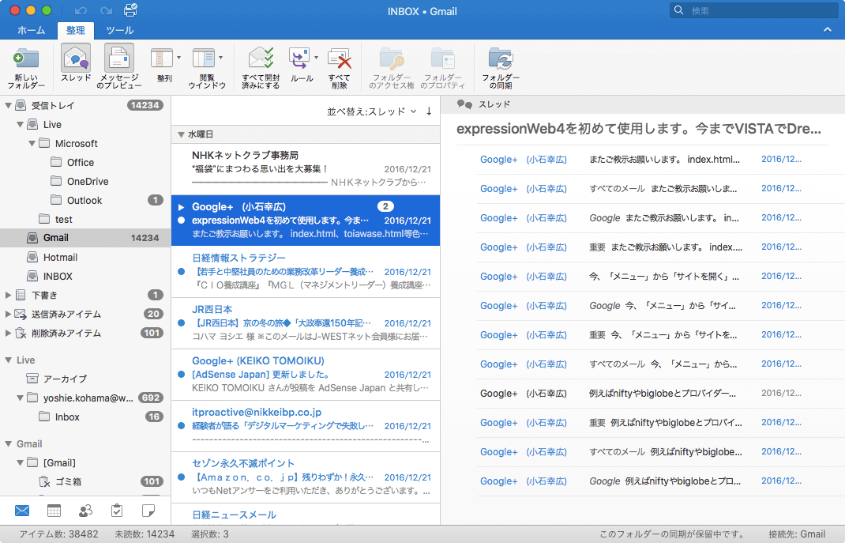Open the NHKネットクラブ事務局 email
845x543 pixels.
pos(304,168)
